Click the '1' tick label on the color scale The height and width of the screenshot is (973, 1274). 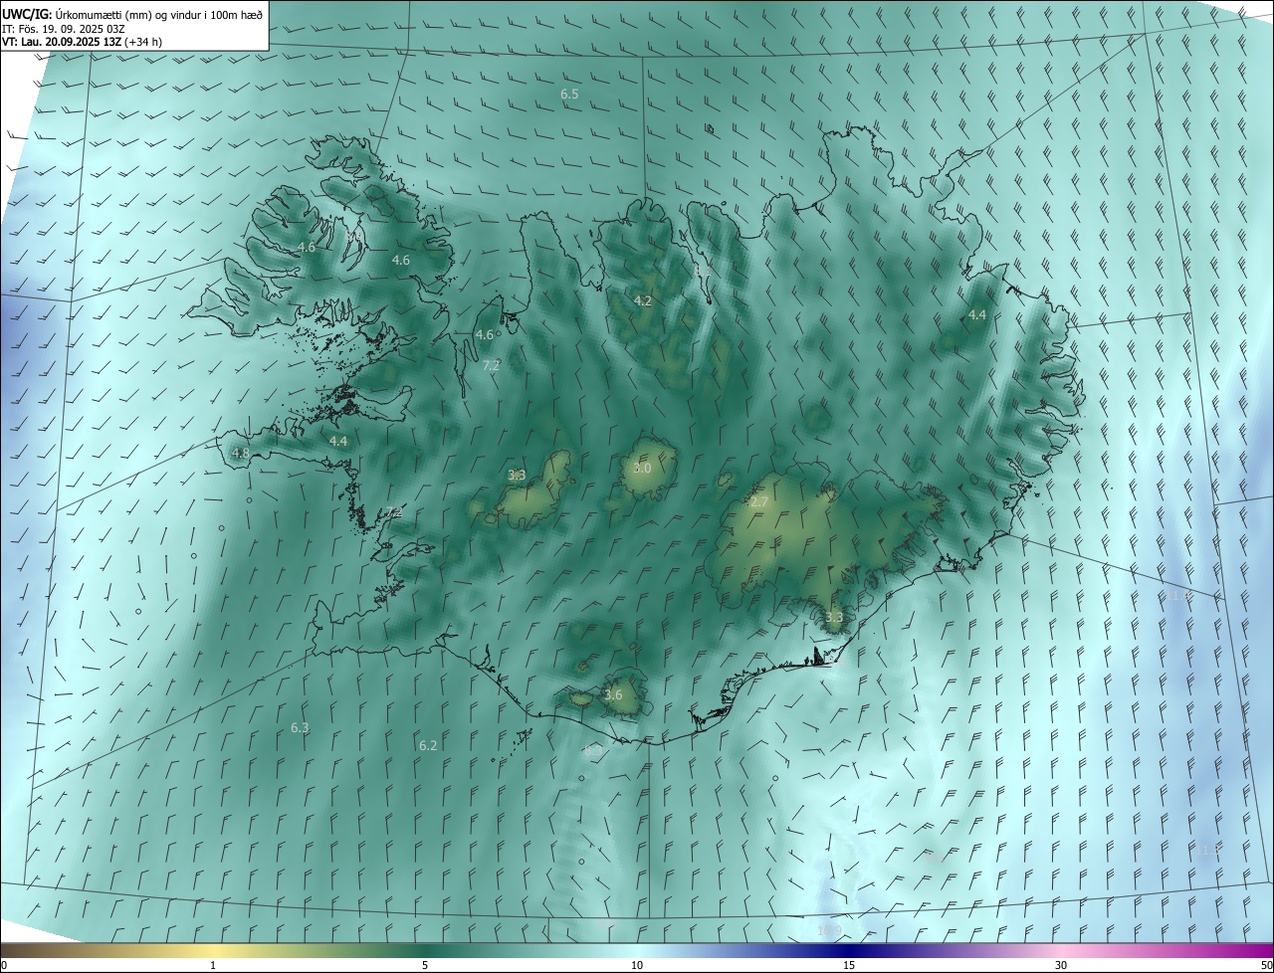213,965
